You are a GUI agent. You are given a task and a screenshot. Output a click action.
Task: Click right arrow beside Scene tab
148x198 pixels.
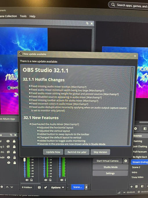point(89,187)
